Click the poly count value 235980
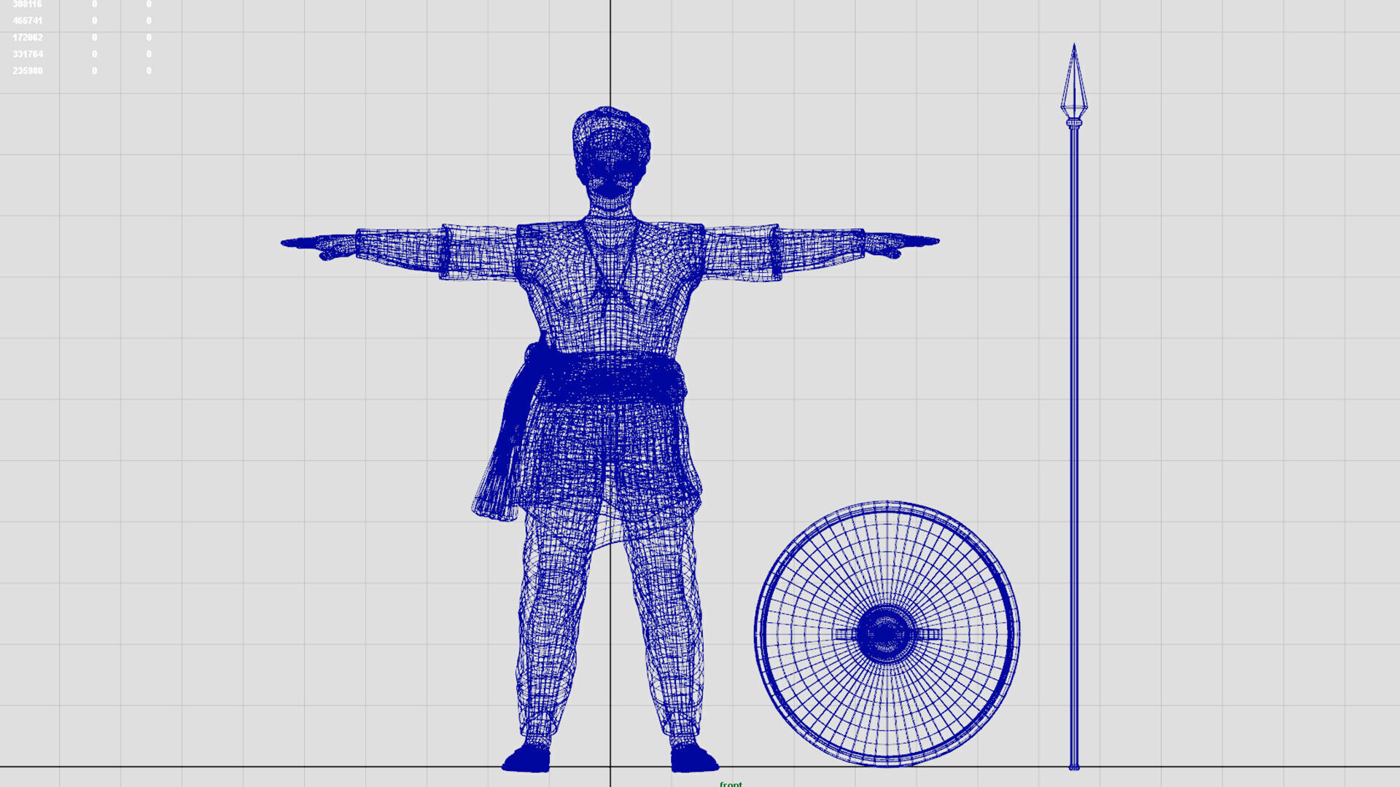This screenshot has width=1400, height=787. click(27, 71)
